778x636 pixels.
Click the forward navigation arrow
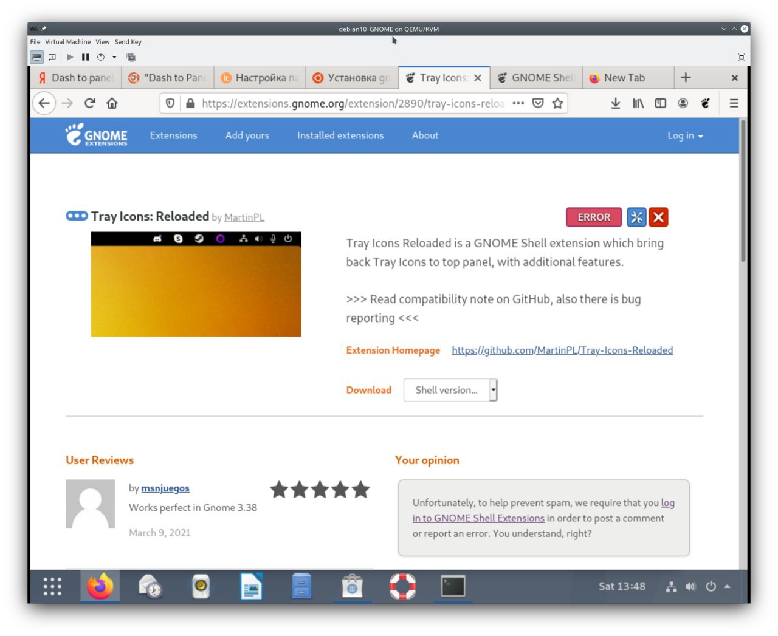67,103
